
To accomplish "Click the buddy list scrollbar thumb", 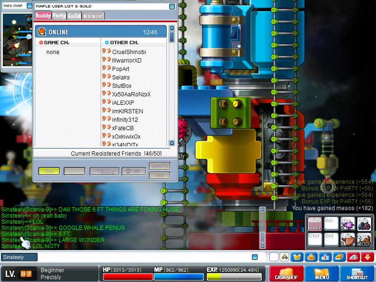I will (172, 37).
